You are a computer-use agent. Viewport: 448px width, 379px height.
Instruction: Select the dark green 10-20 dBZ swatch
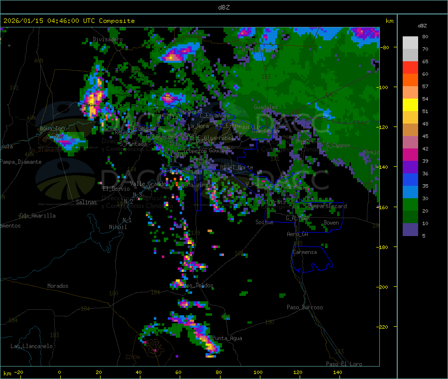pos(410,217)
